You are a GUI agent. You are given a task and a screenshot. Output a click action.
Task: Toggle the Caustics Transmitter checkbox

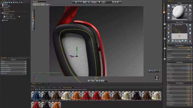pos(25,69)
